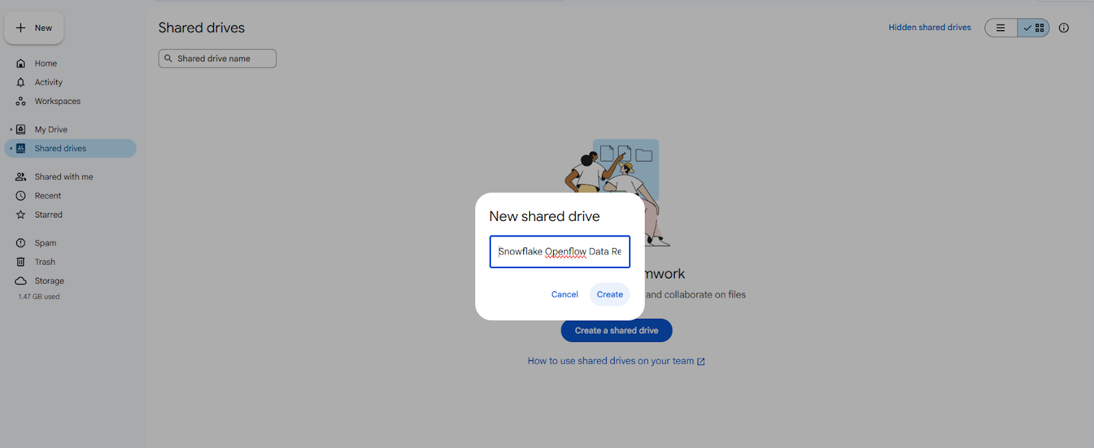
Task: Click the Starred star icon
Action: pyautogui.click(x=21, y=215)
